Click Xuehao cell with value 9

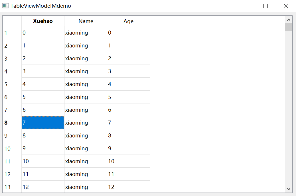click(x=43, y=149)
